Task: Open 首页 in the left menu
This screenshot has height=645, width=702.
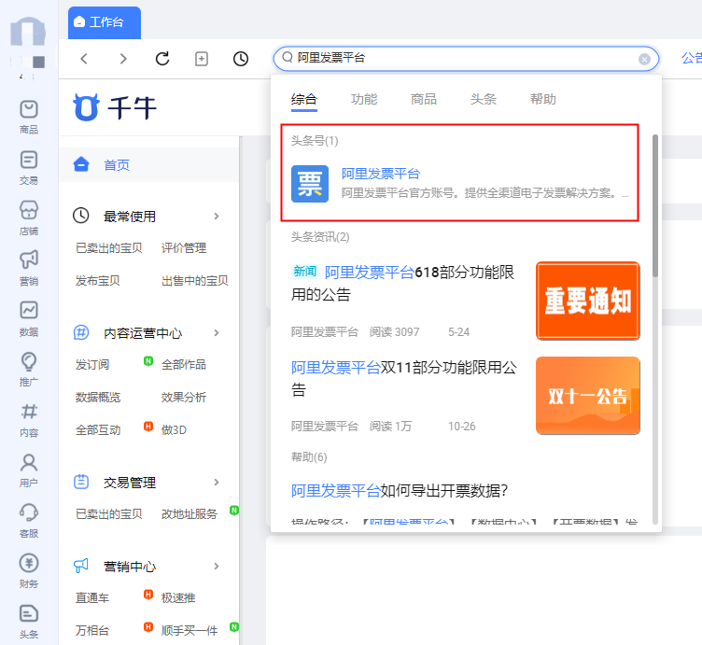Action: 149,164
